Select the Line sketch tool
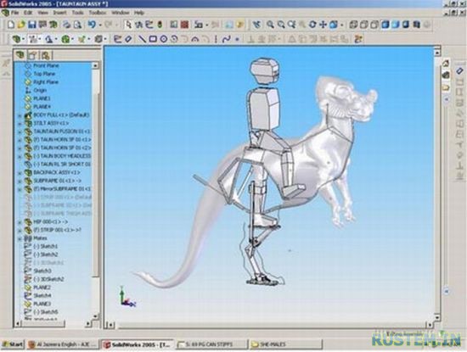The height and width of the screenshot is (352, 467). (x=143, y=39)
